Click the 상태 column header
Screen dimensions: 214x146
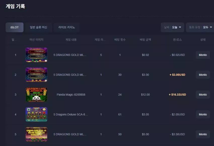pos(203,40)
